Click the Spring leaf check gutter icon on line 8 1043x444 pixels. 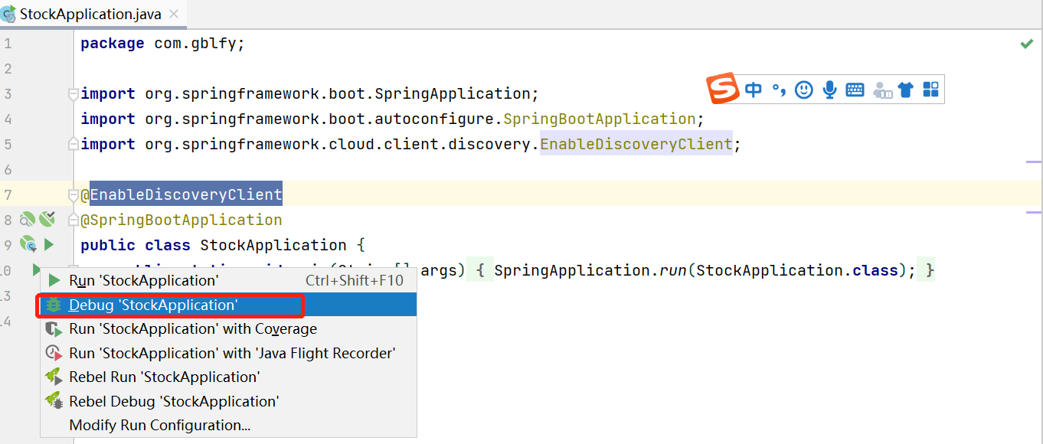click(47, 220)
